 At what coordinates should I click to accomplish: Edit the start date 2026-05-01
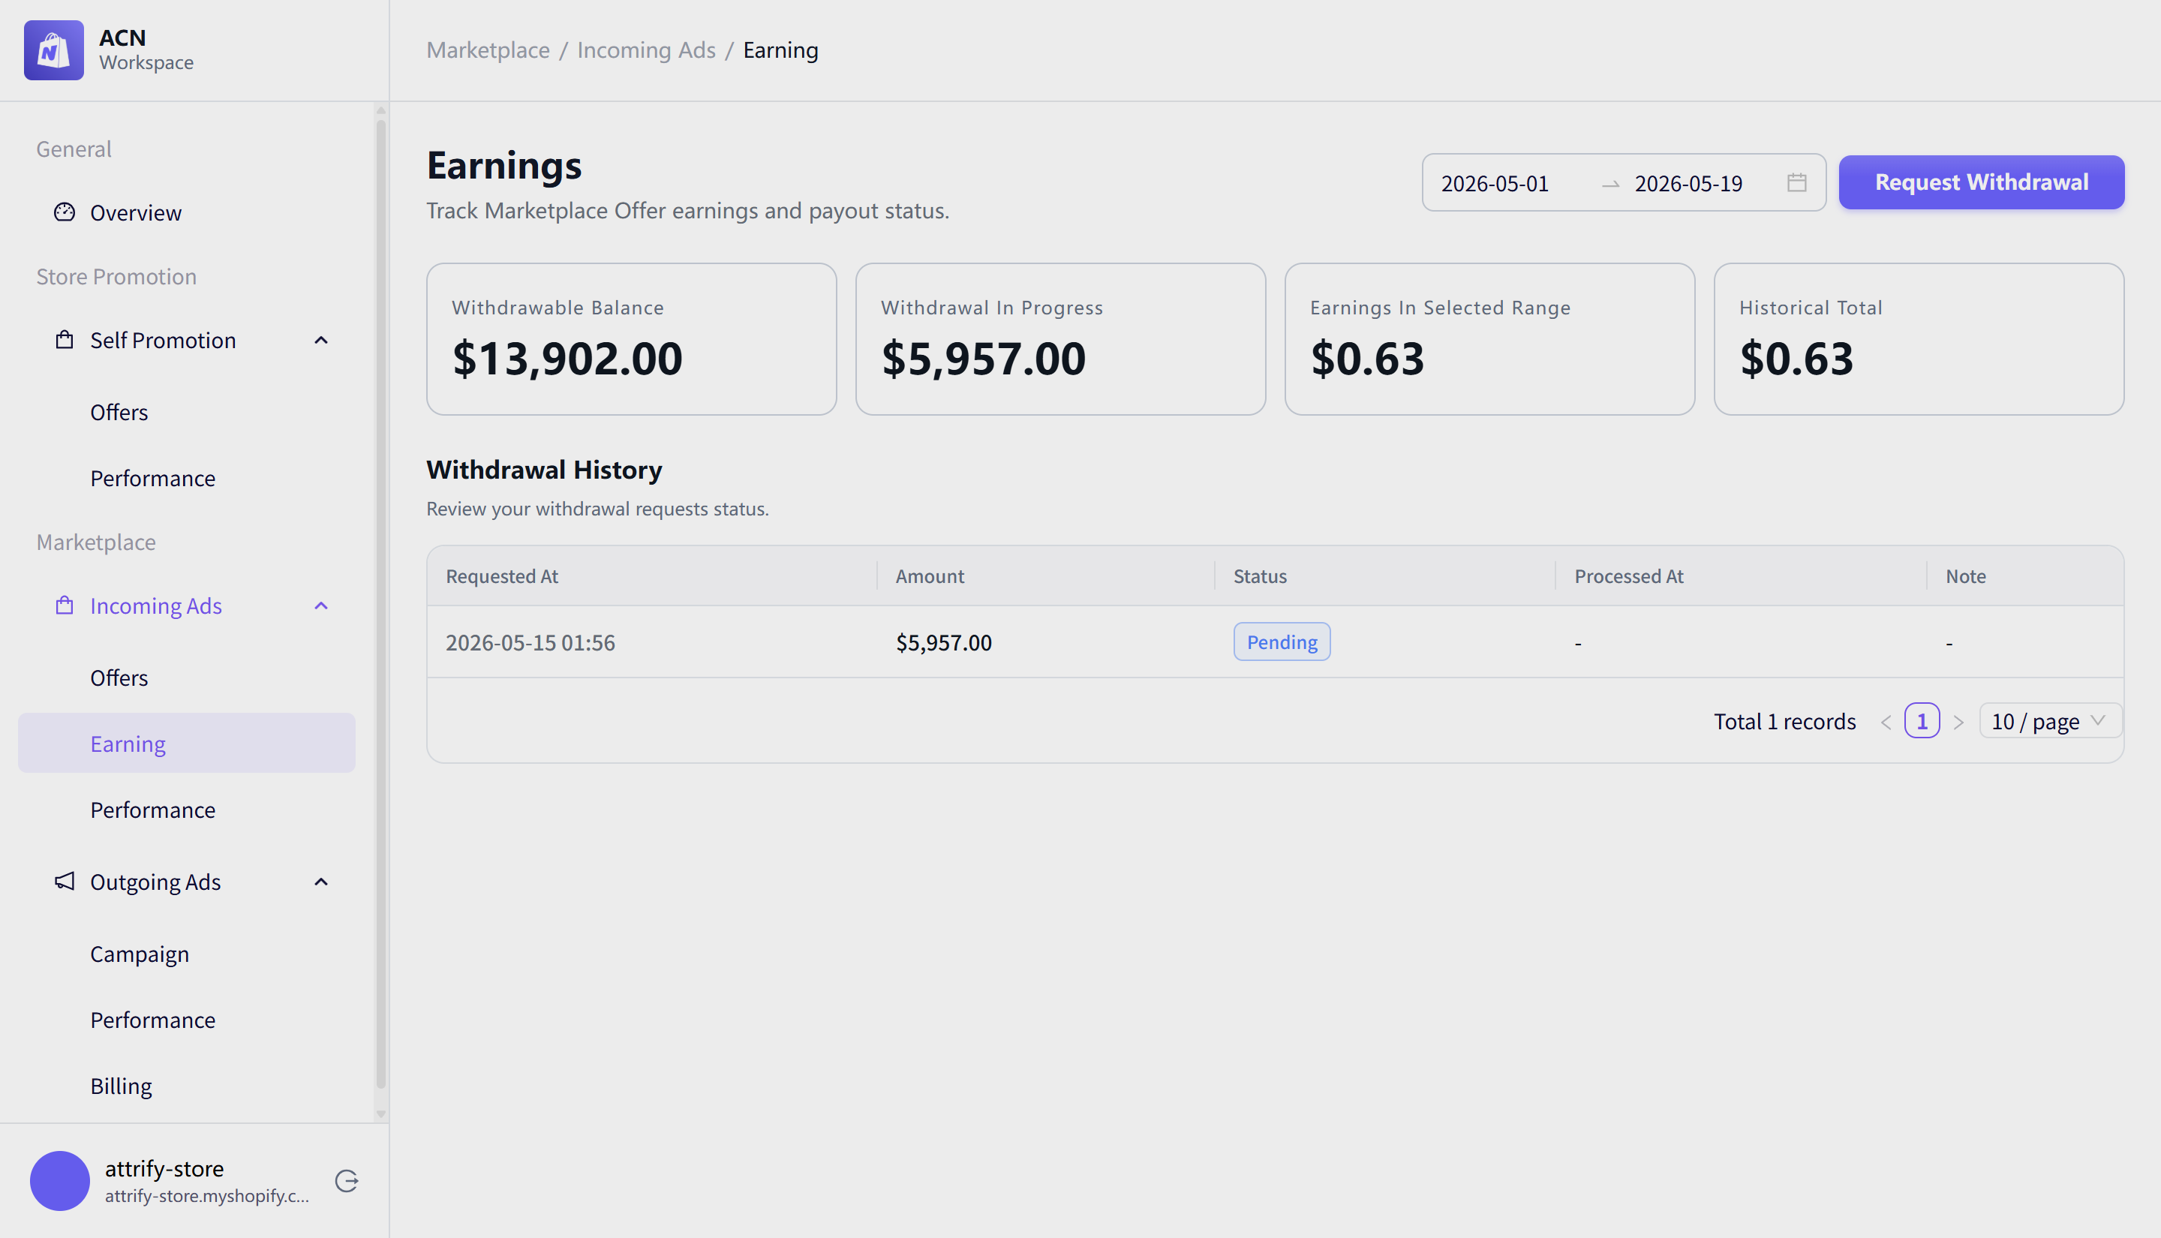point(1495,183)
